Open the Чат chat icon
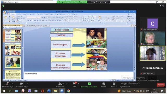The width and height of the screenshot is (167, 94). click(74, 84)
